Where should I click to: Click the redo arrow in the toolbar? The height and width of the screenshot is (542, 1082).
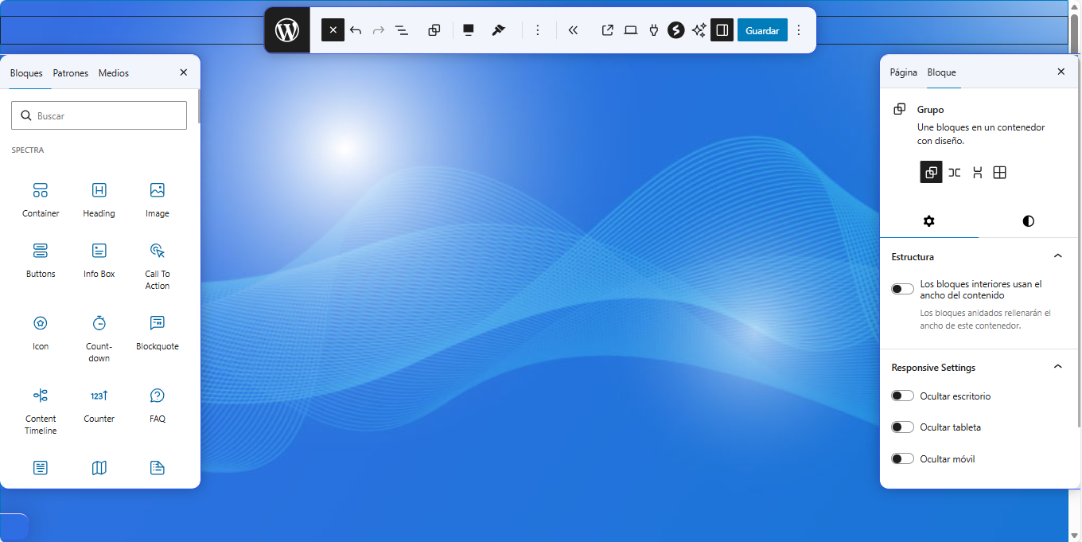(379, 30)
